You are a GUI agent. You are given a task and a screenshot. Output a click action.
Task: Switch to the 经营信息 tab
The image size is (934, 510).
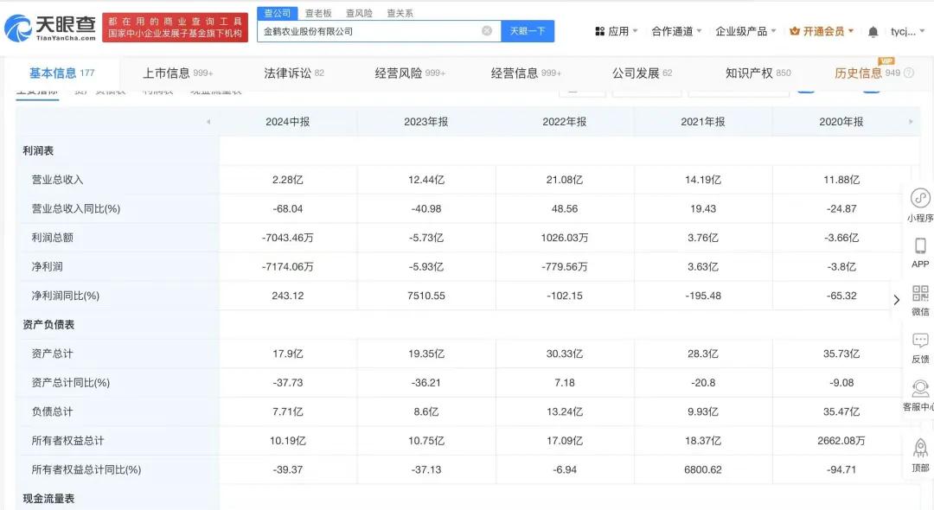526,73
